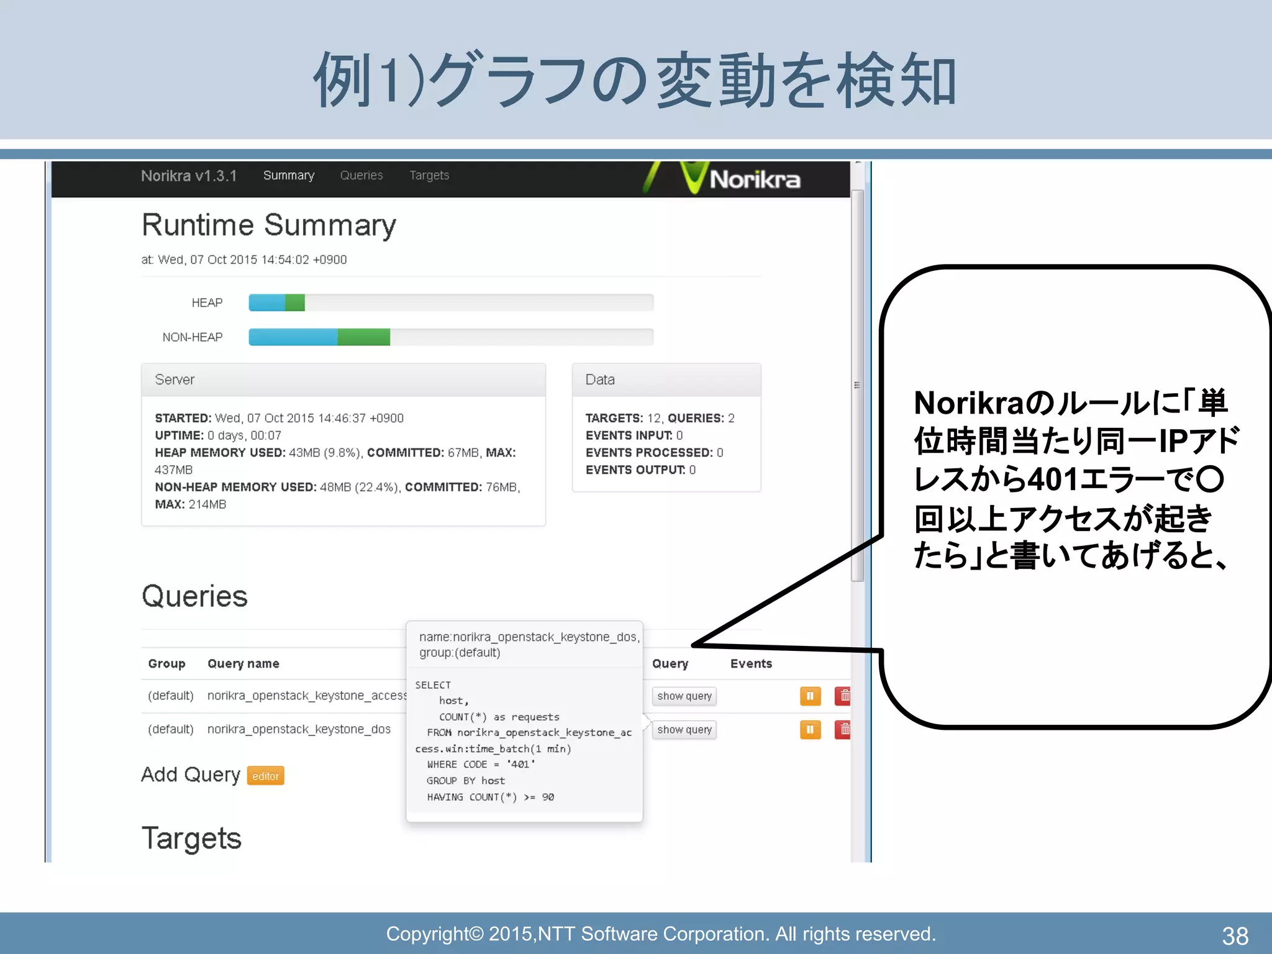Image resolution: width=1272 pixels, height=954 pixels.
Task: Open the Targets tab
Action: pos(429,176)
